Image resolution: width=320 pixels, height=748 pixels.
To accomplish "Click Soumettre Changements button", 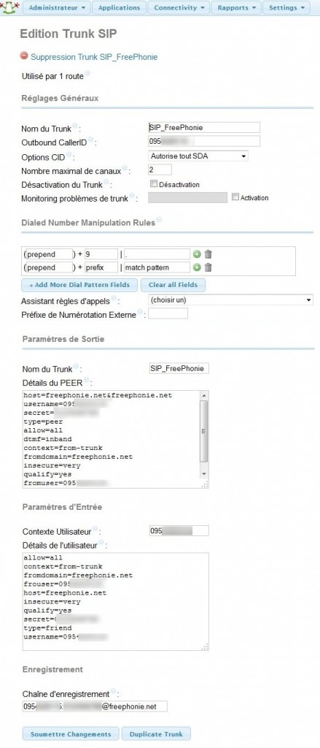I will (x=71, y=733).
